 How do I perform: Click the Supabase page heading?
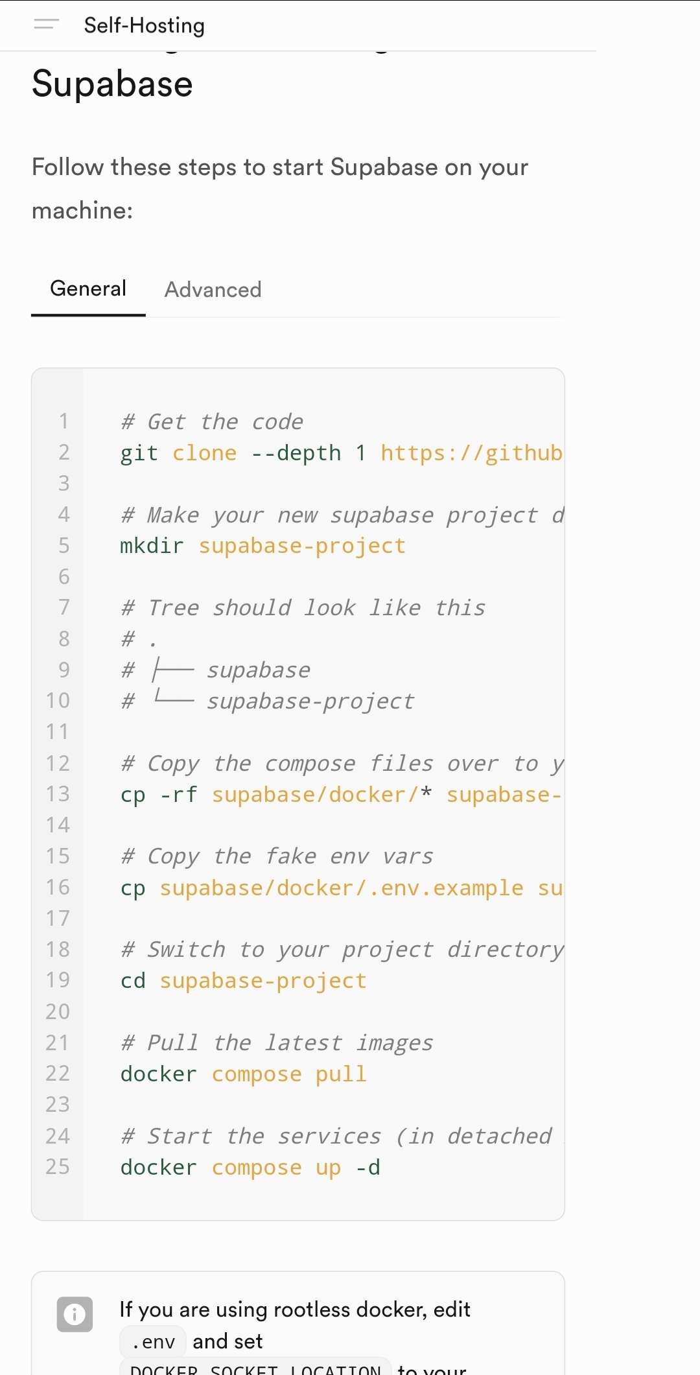[x=112, y=84]
